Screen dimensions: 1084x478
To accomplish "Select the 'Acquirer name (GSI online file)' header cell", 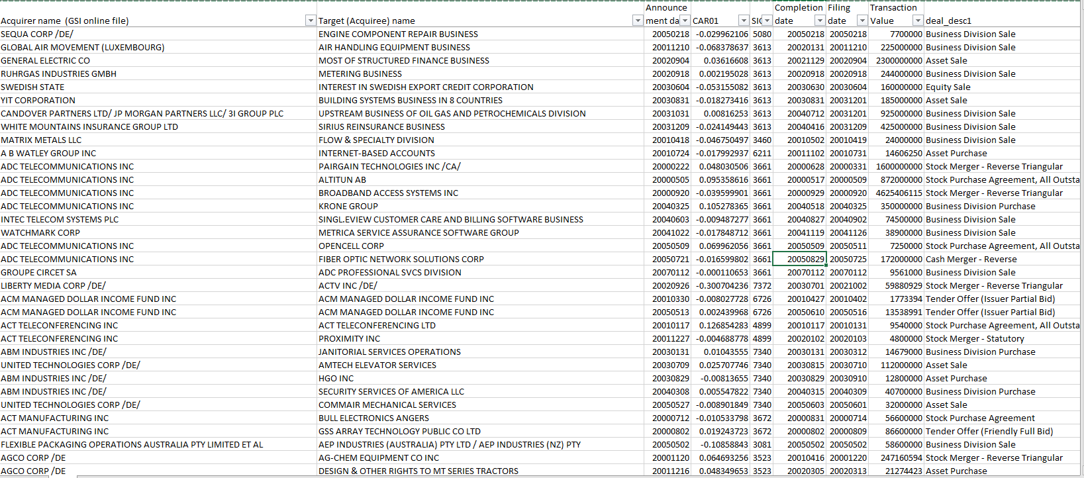I will tap(158, 14).
